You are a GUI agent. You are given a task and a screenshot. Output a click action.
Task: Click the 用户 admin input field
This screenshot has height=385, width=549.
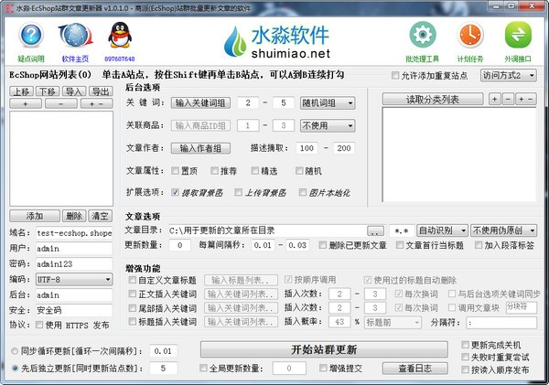[x=74, y=249]
